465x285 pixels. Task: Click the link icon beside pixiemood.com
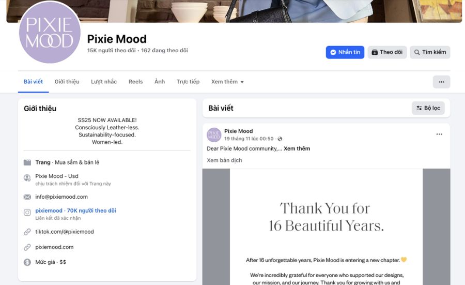pos(27,247)
